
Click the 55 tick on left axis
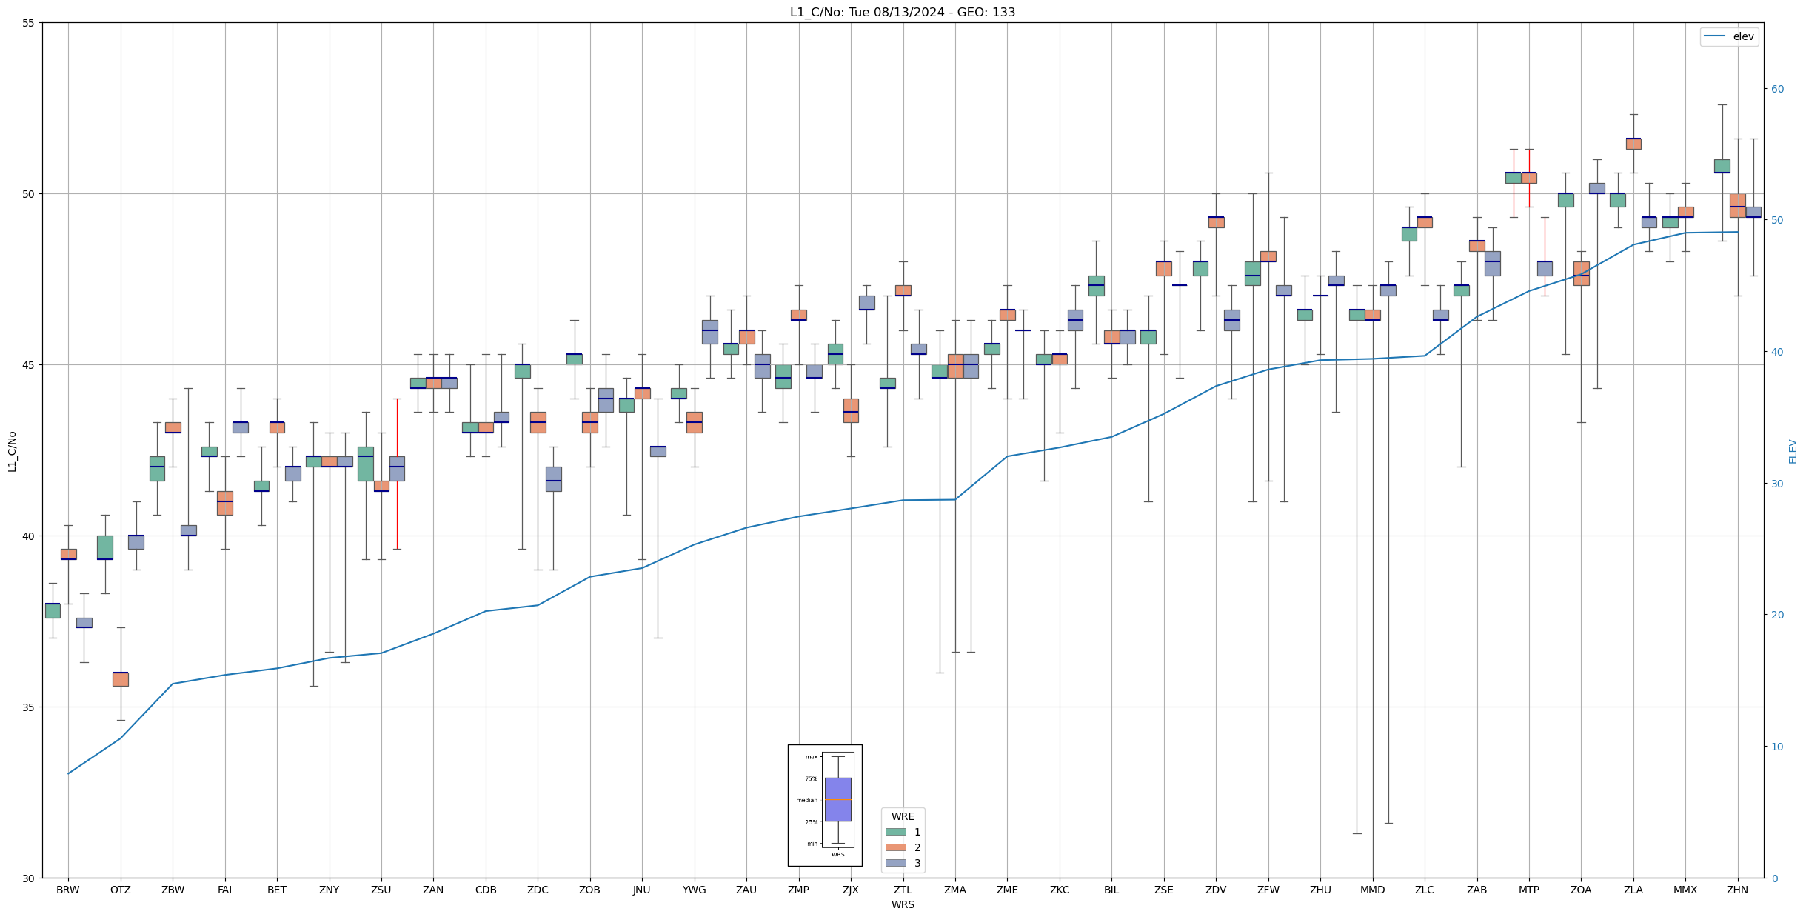click(29, 23)
